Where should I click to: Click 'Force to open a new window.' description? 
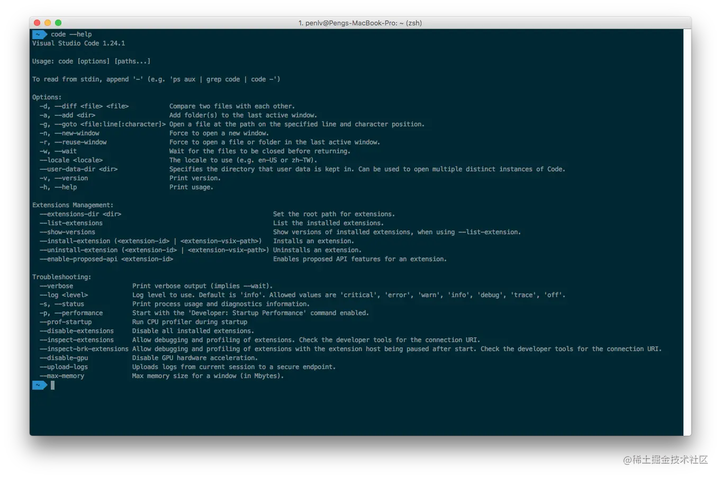219,133
